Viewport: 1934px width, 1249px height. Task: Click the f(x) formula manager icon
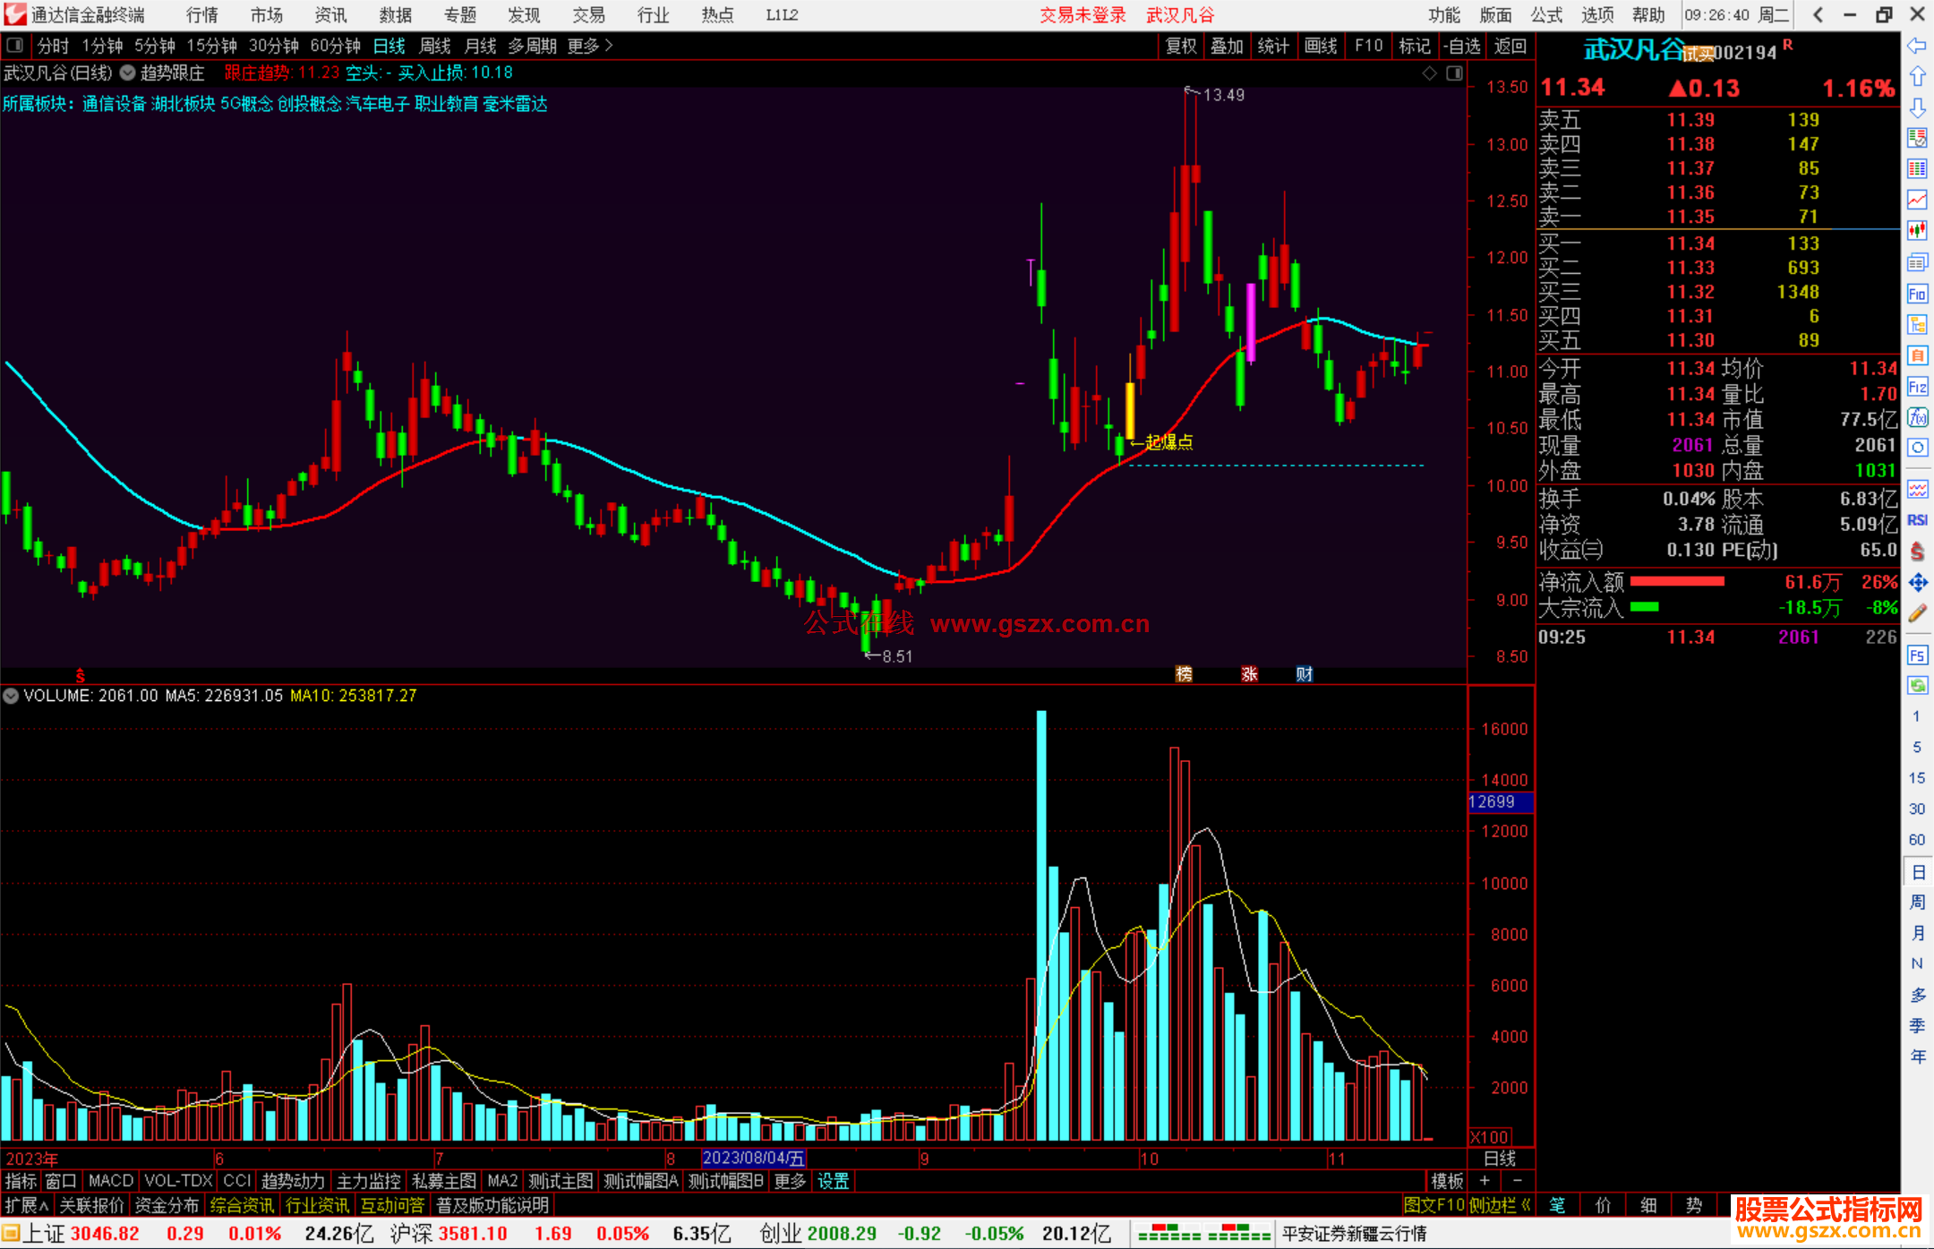1917,417
